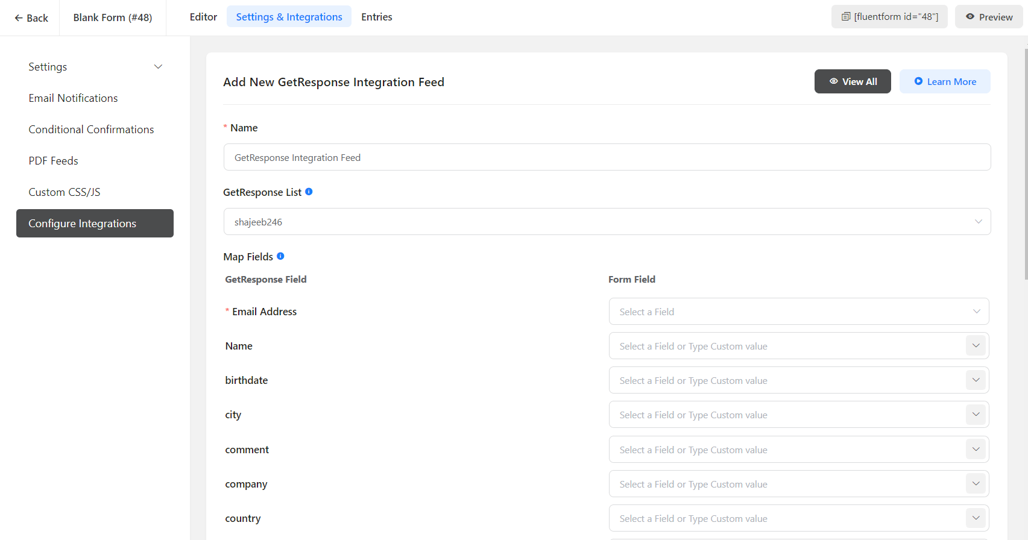Open Email Notifications in sidebar

73,98
